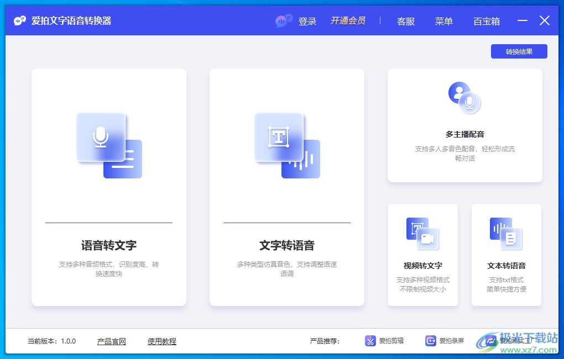
Task: Select the 文字转语音 title text
Action: 287,245
